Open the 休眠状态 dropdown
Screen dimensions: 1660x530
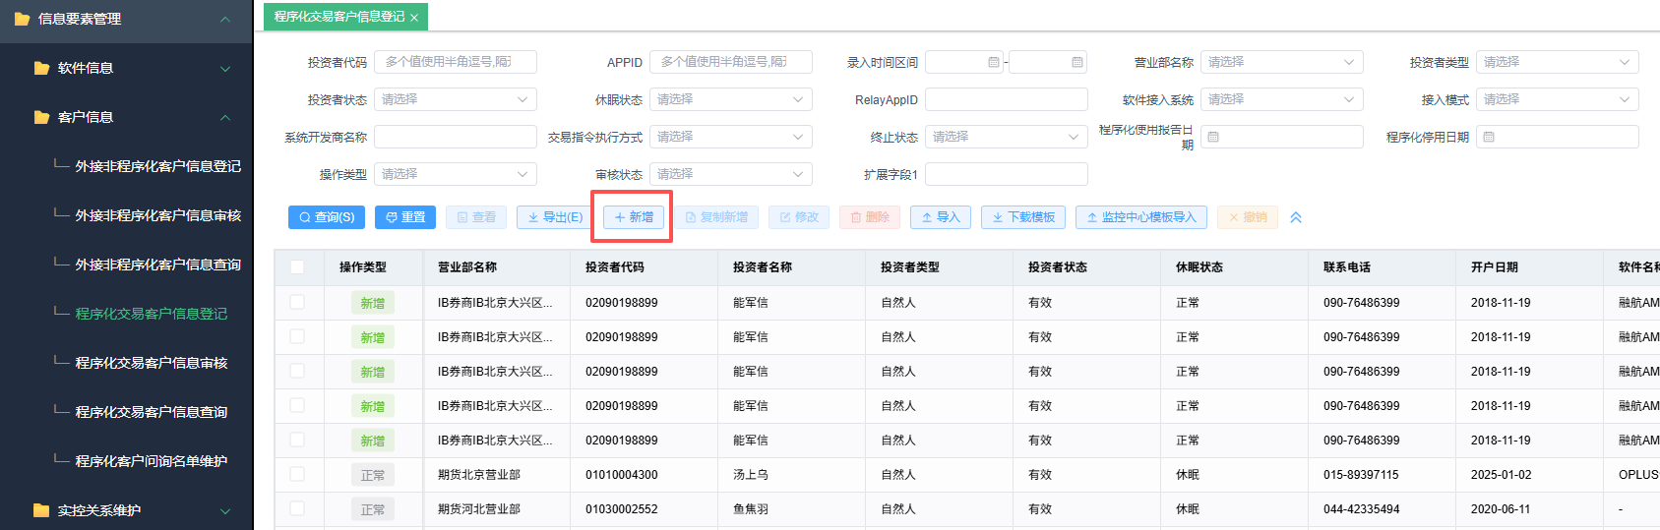coord(730,99)
